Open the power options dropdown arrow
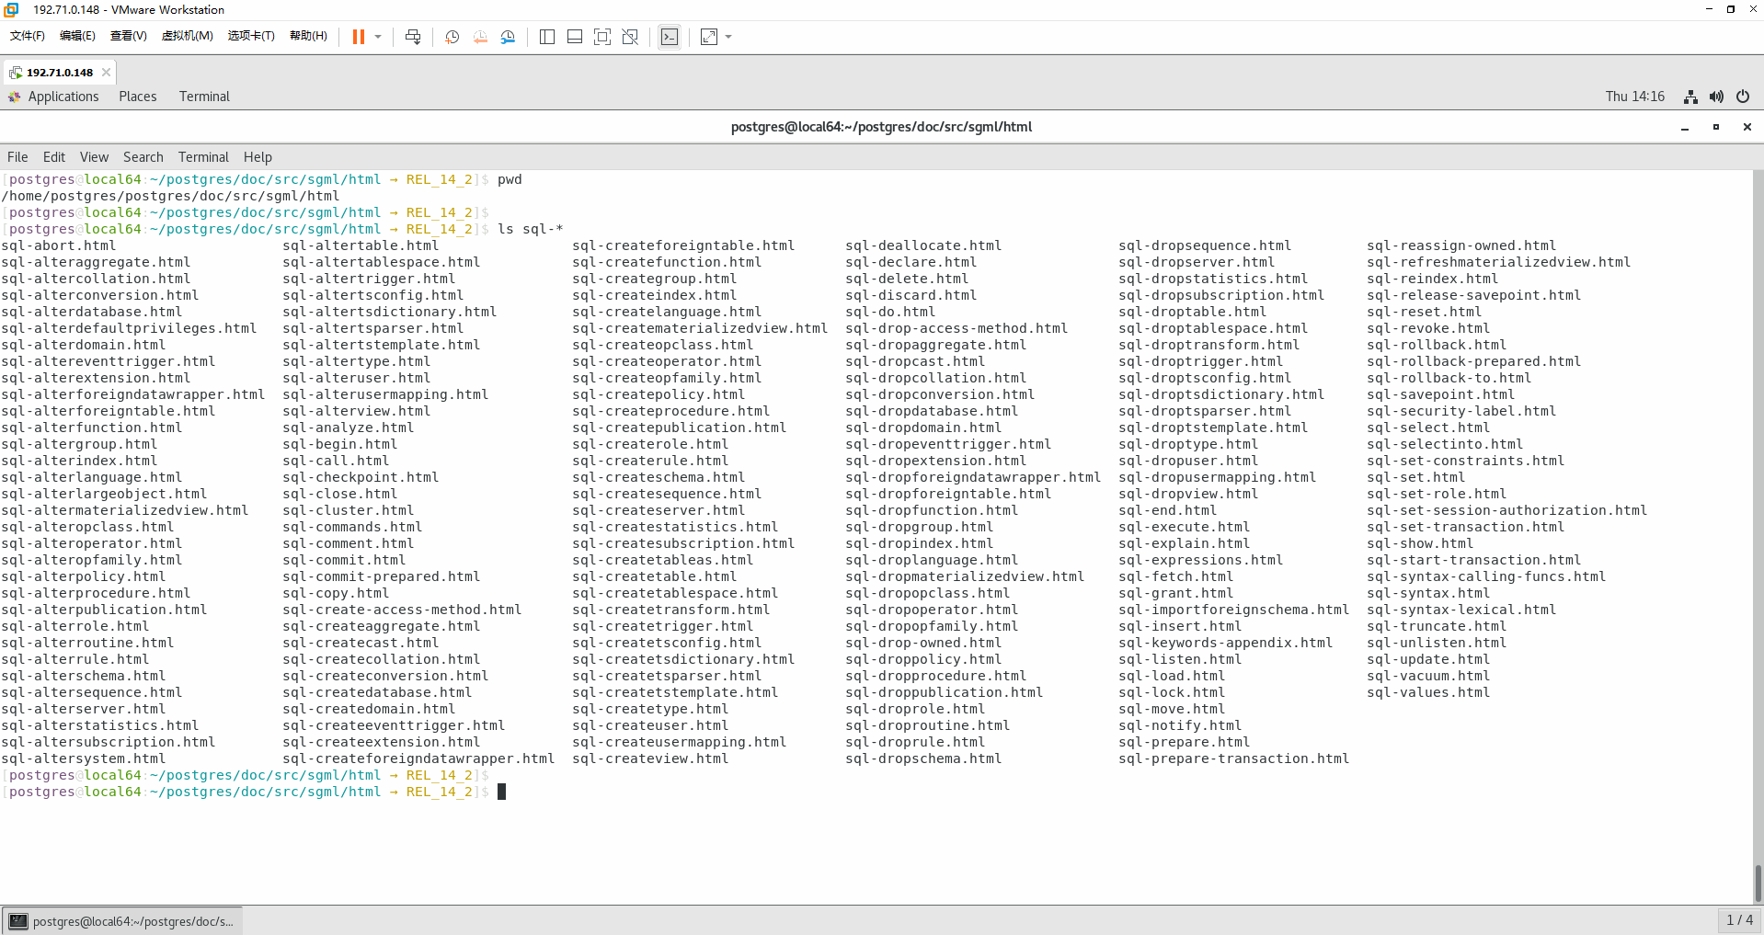Image resolution: width=1764 pixels, height=935 pixels. 378,37
